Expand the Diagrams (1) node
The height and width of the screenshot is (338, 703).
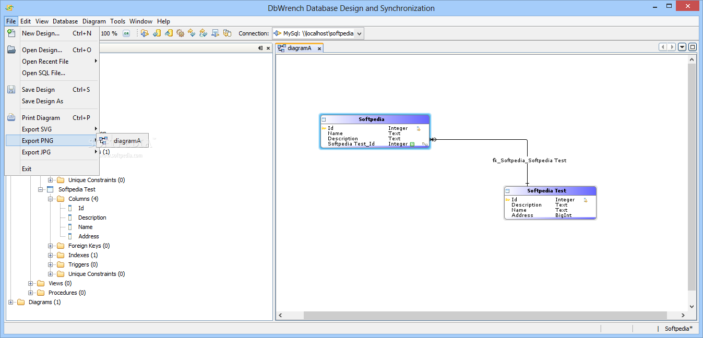click(x=11, y=302)
